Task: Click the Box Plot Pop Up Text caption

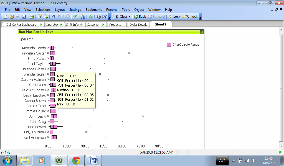Action: coord(36,32)
